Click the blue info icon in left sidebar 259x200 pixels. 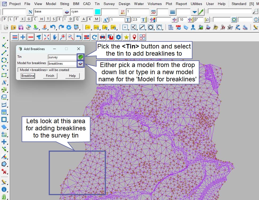point(4,189)
